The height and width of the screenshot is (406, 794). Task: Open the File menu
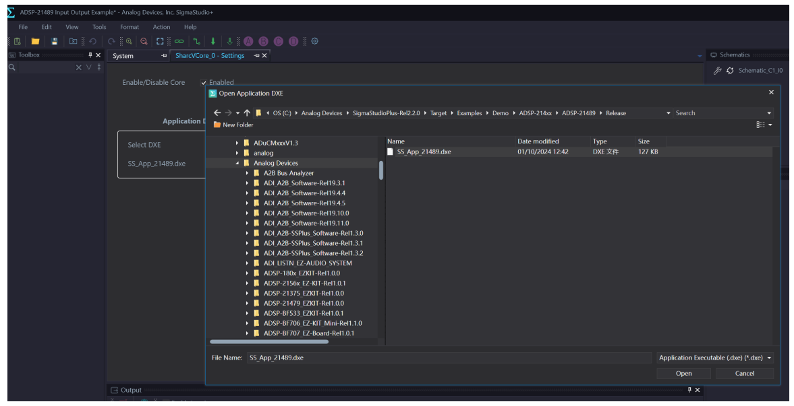[24, 28]
